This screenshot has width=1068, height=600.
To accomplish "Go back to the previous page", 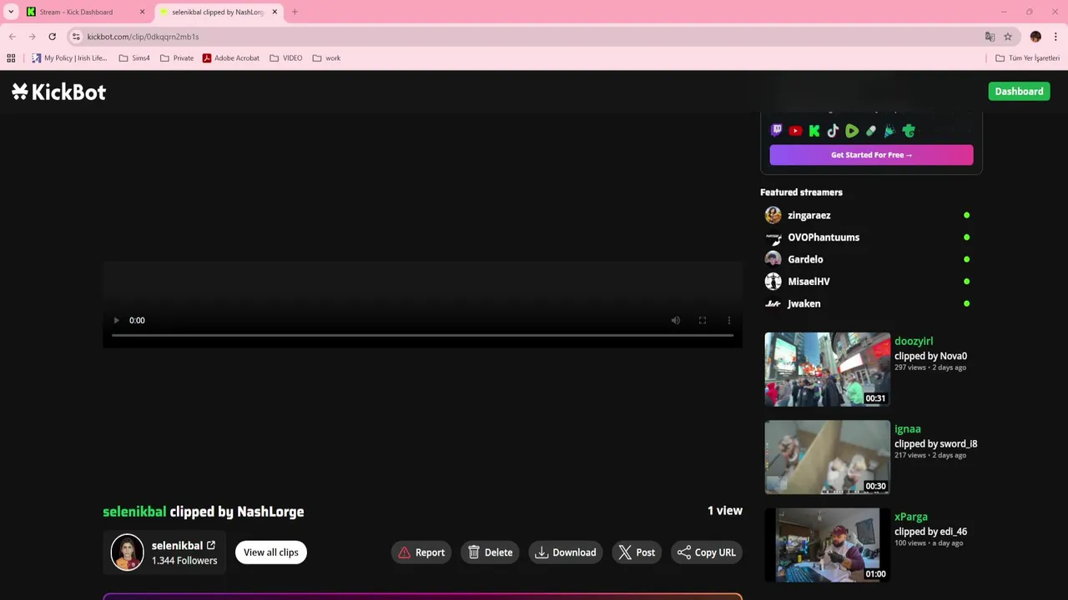I will [x=13, y=37].
